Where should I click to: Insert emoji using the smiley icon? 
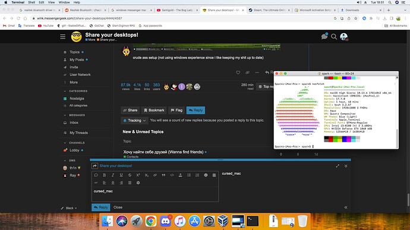206,175
